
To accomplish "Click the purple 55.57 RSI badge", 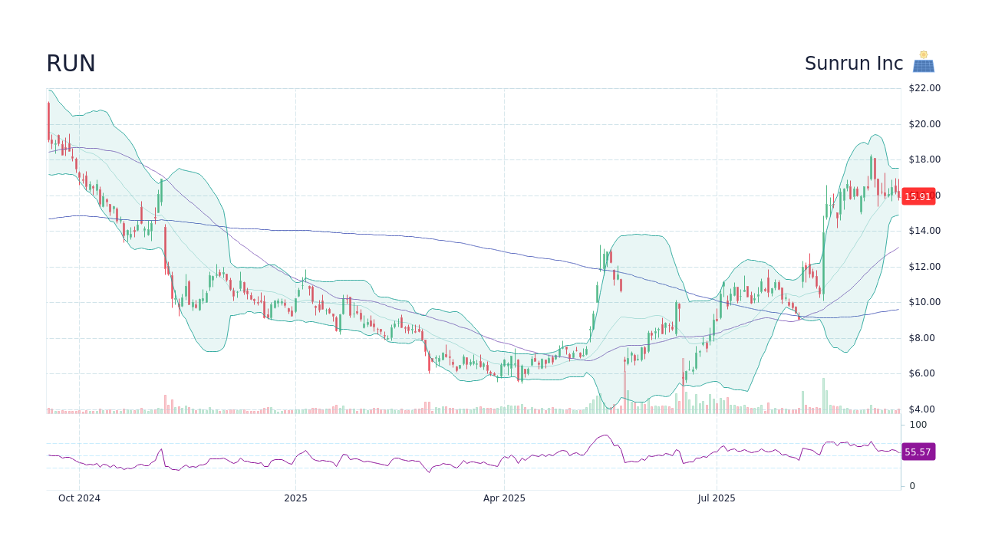I will pos(918,452).
